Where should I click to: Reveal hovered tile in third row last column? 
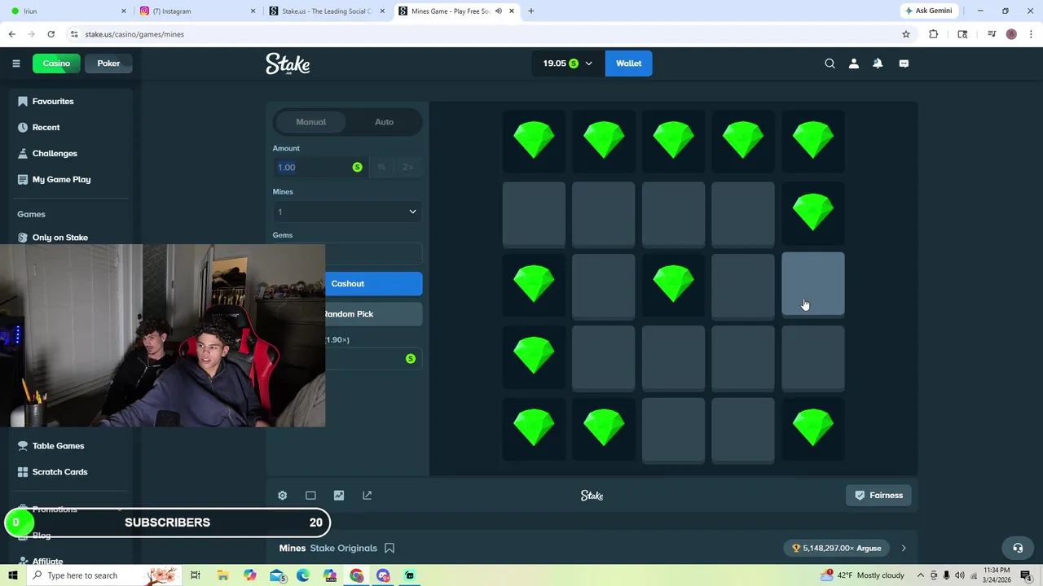(x=812, y=283)
